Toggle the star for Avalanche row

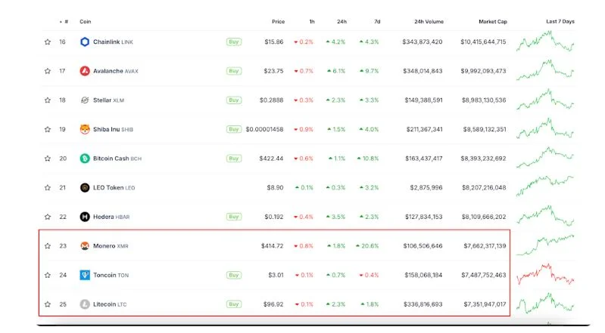(48, 71)
